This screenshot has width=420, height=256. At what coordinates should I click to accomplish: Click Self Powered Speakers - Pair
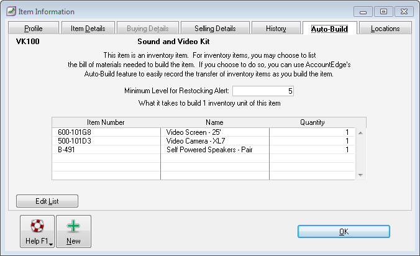(x=209, y=150)
